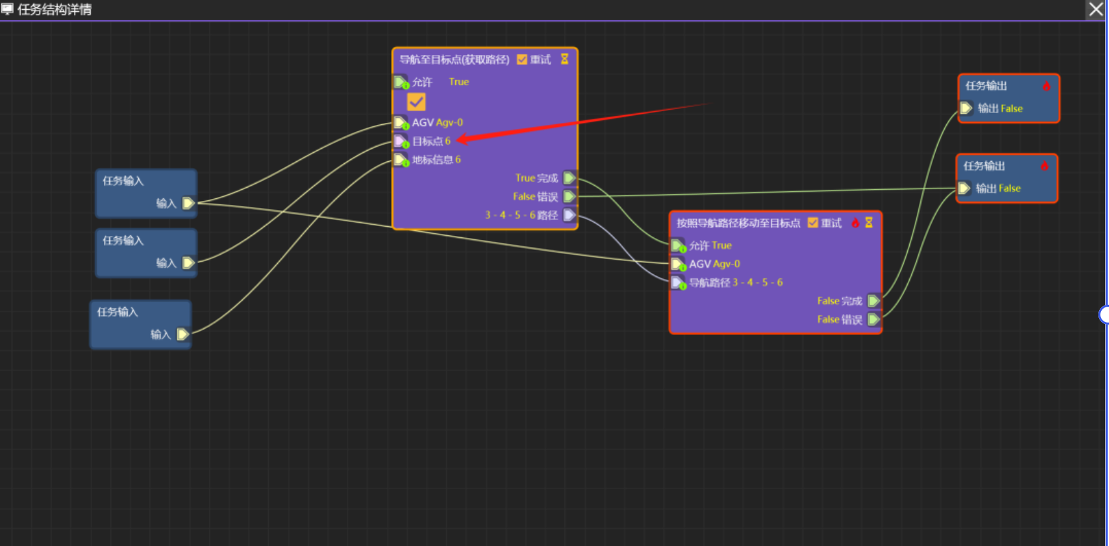Select 任务输入 node title wired to 目标点
The width and height of the screenshot is (1109, 546).
point(123,240)
